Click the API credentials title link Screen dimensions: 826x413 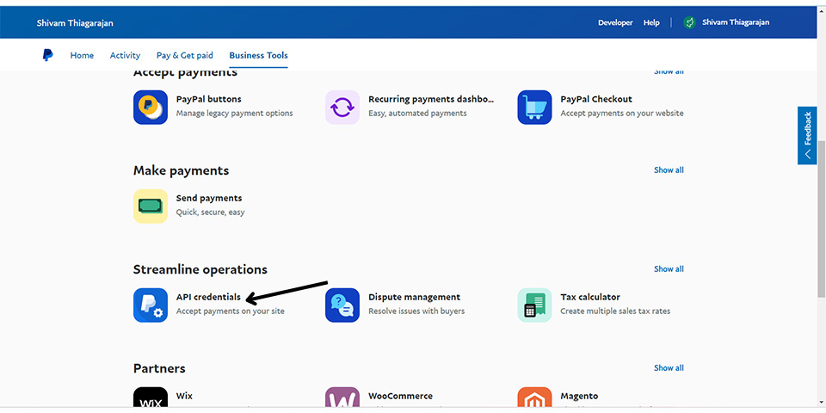pyautogui.click(x=208, y=297)
